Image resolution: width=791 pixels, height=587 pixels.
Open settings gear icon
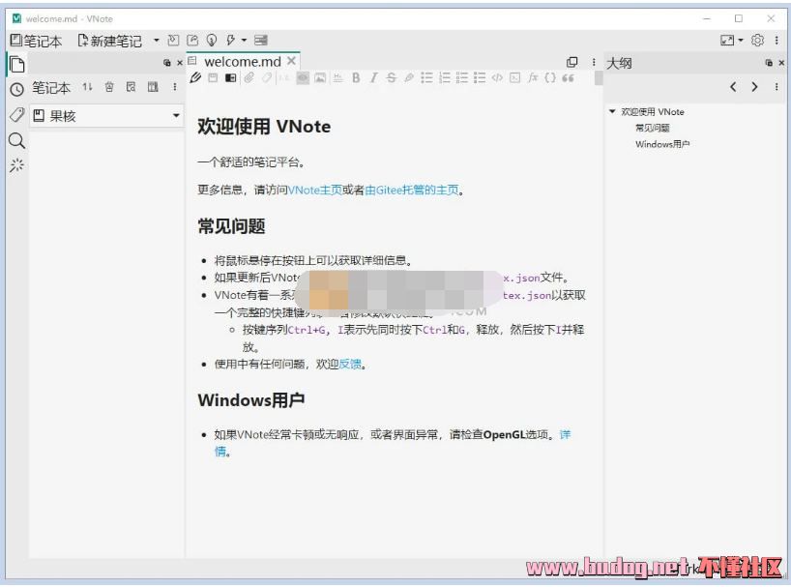tap(757, 41)
